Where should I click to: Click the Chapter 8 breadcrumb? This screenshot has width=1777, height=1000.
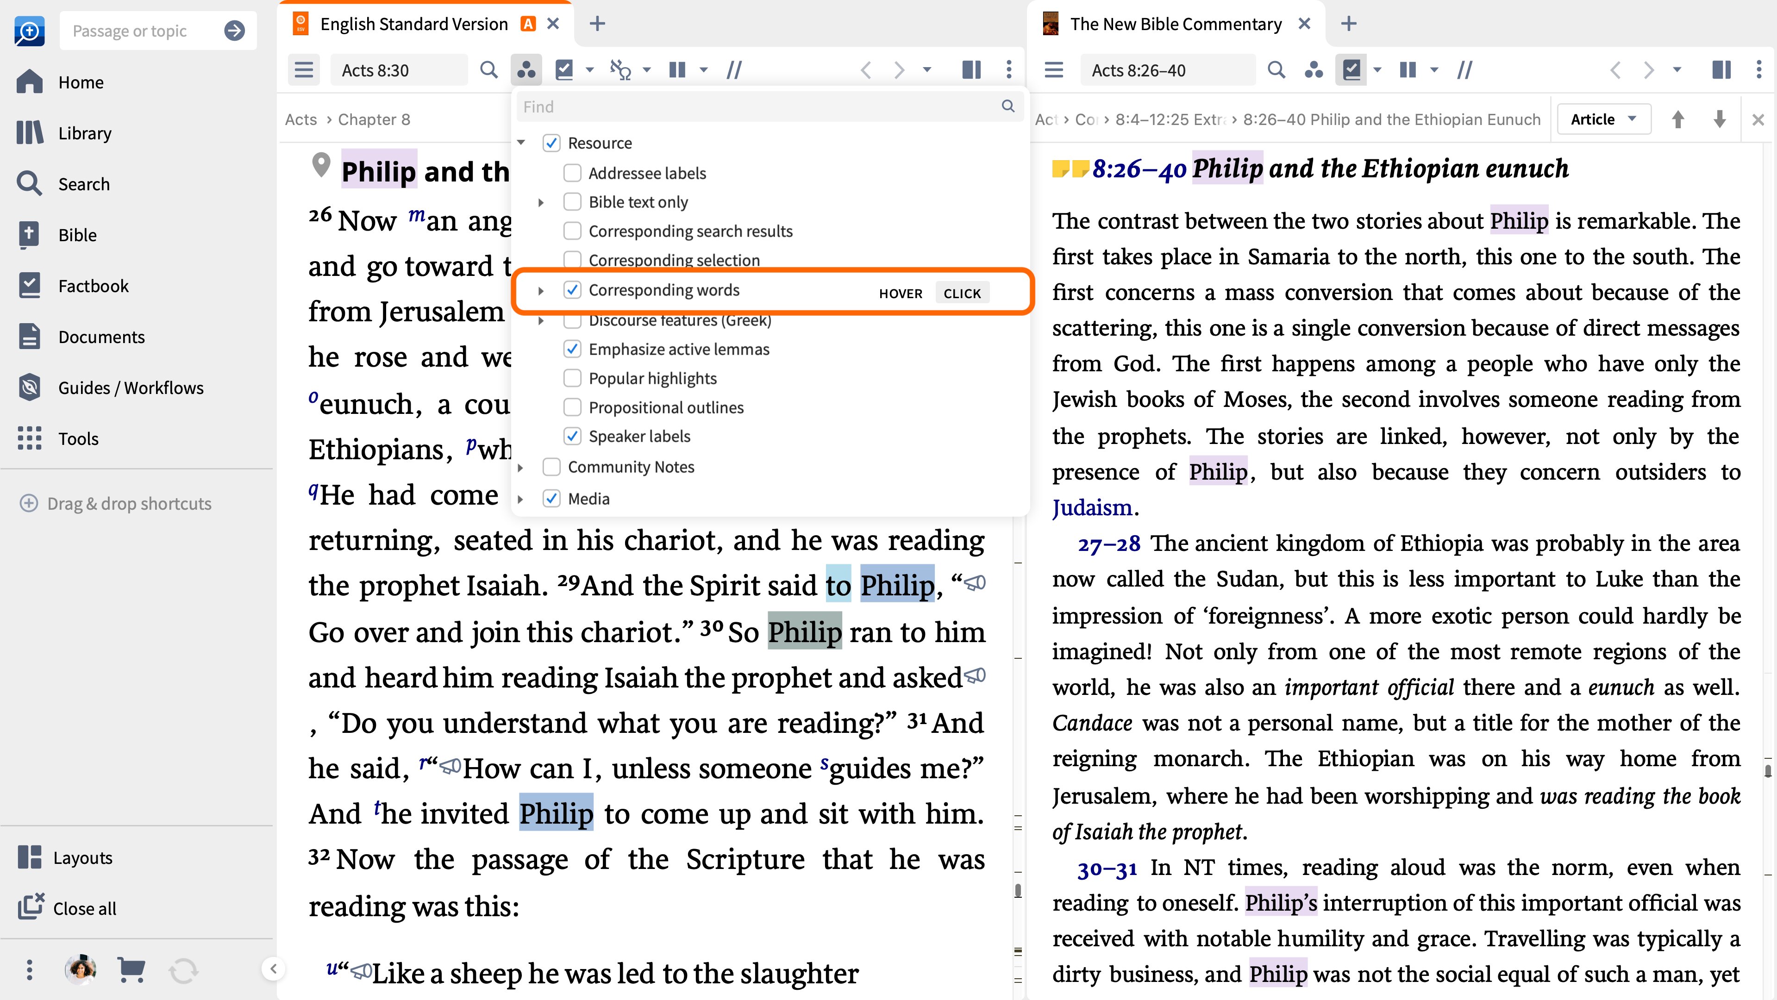(x=374, y=119)
